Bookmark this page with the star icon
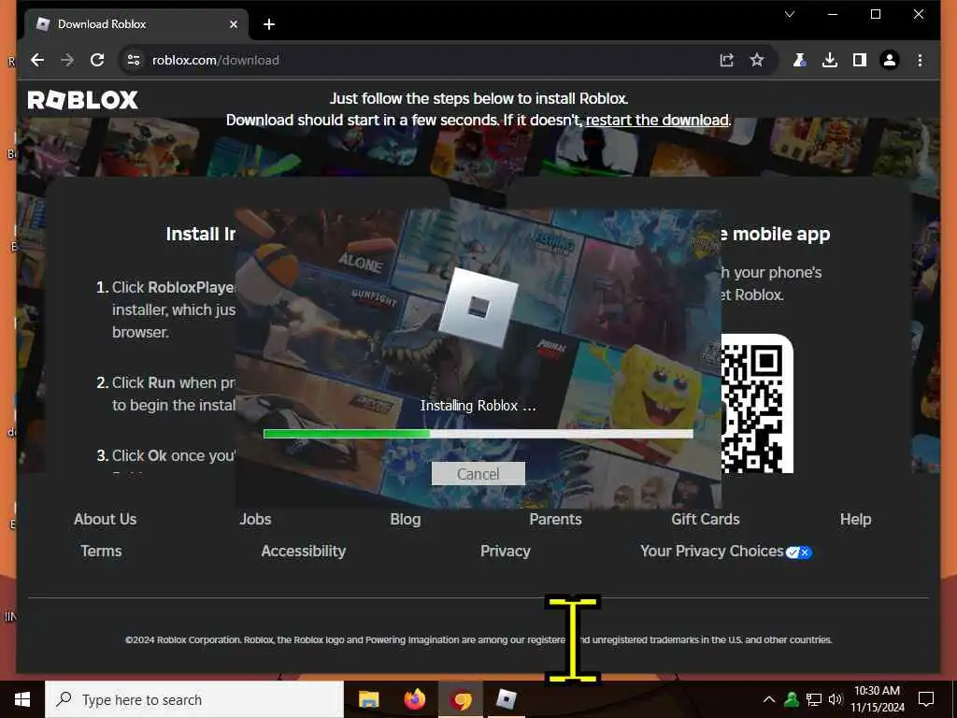957x718 pixels. (x=757, y=60)
